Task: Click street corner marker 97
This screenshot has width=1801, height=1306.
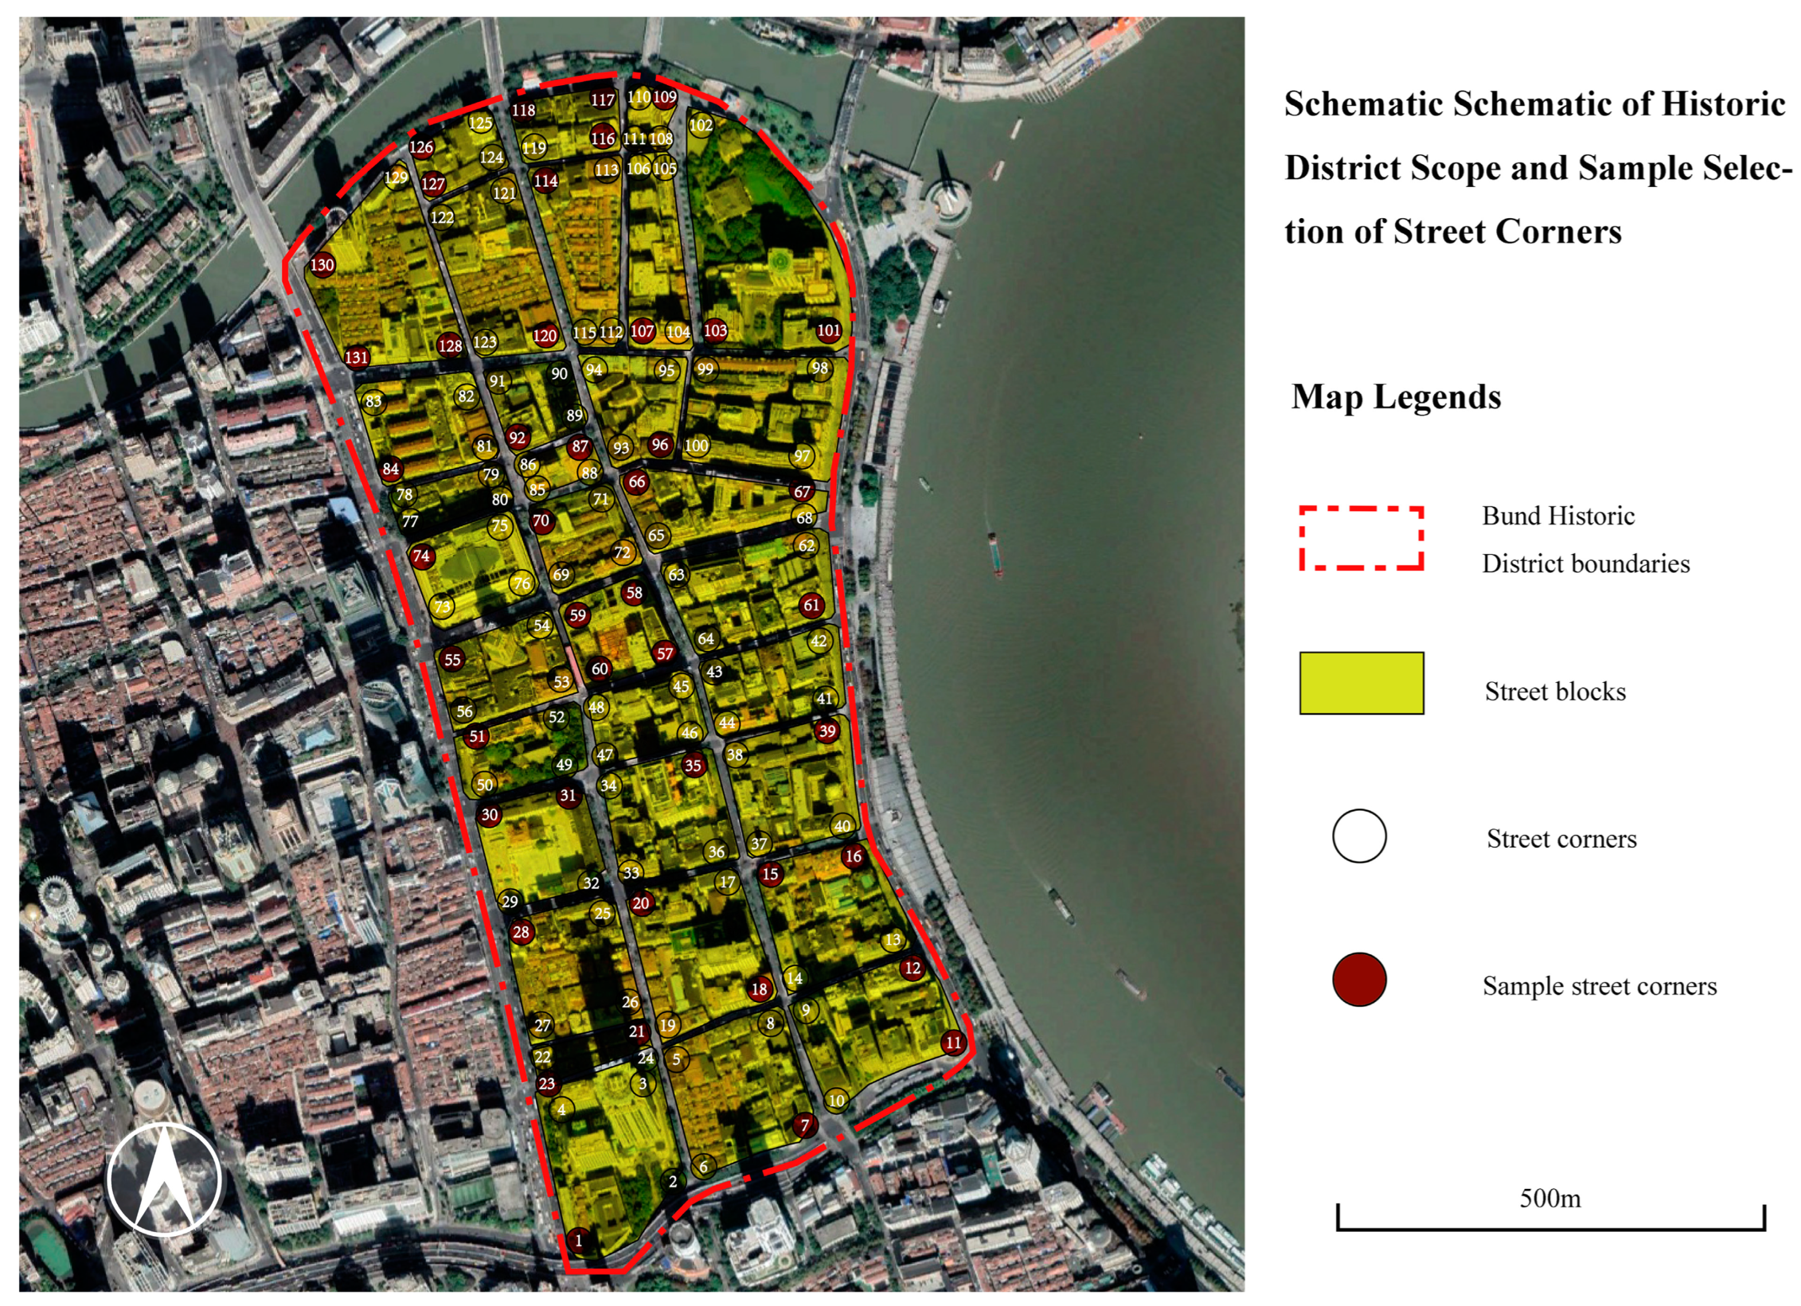Action: point(802,456)
